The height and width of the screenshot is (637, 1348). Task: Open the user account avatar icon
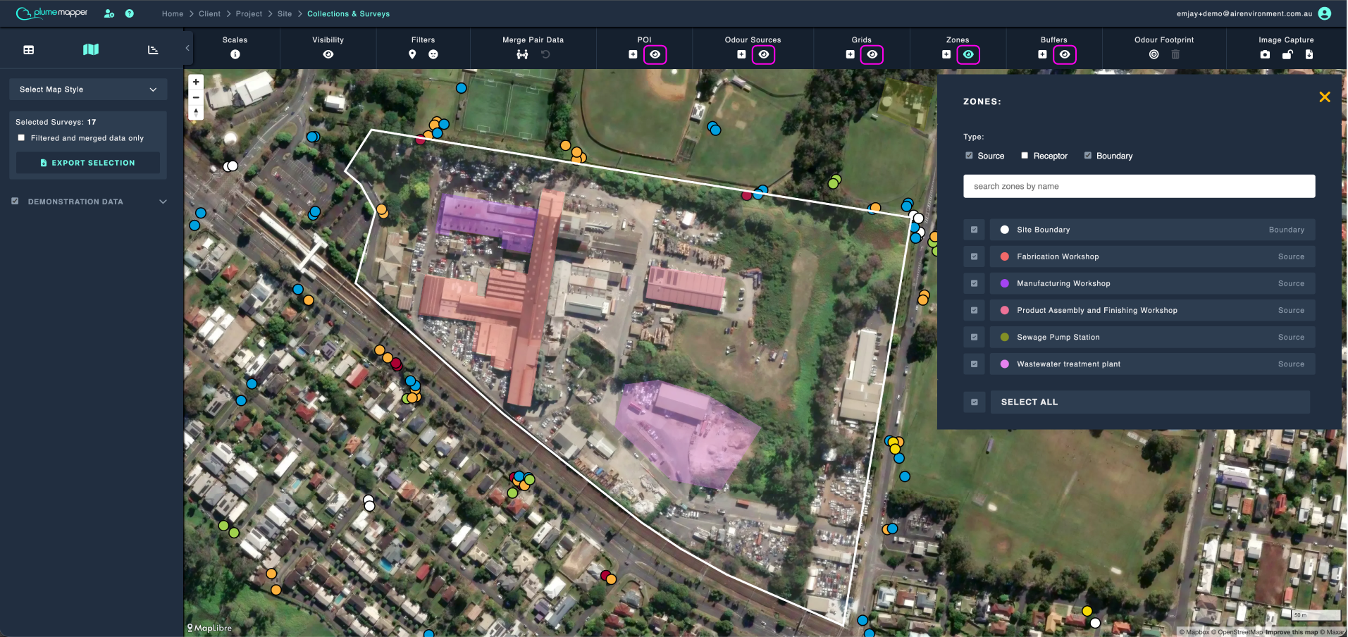pyautogui.click(x=1325, y=13)
